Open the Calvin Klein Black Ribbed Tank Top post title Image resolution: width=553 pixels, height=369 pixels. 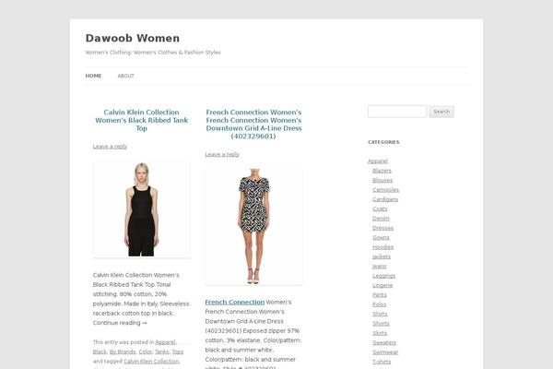[141, 120]
